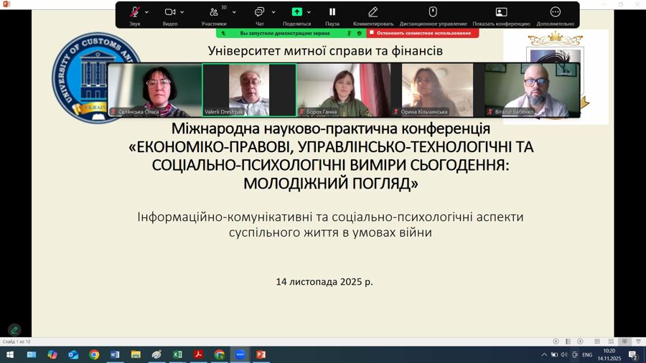Open the Участники participants panel

click(x=214, y=13)
